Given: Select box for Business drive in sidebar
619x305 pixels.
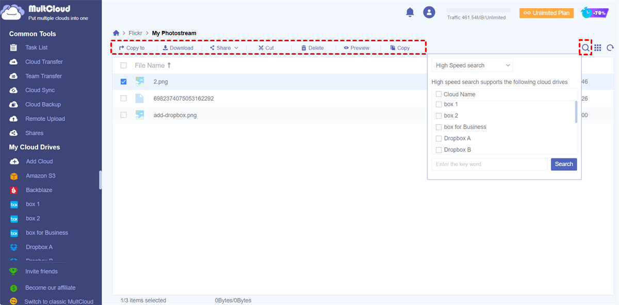Looking at the screenshot, I should point(46,233).
